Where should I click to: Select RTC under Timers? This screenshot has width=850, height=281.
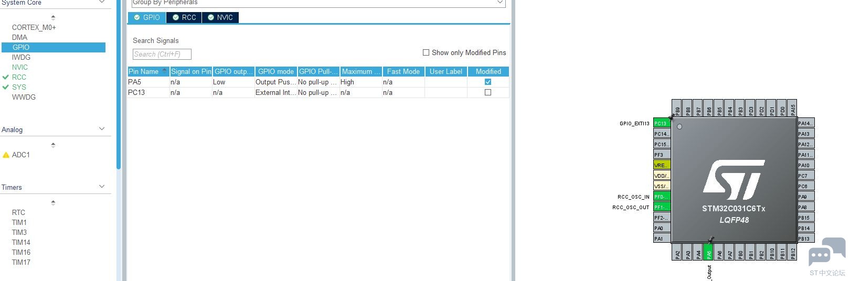pos(18,212)
